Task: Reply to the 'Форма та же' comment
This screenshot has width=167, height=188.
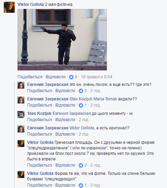Action: (65, 185)
